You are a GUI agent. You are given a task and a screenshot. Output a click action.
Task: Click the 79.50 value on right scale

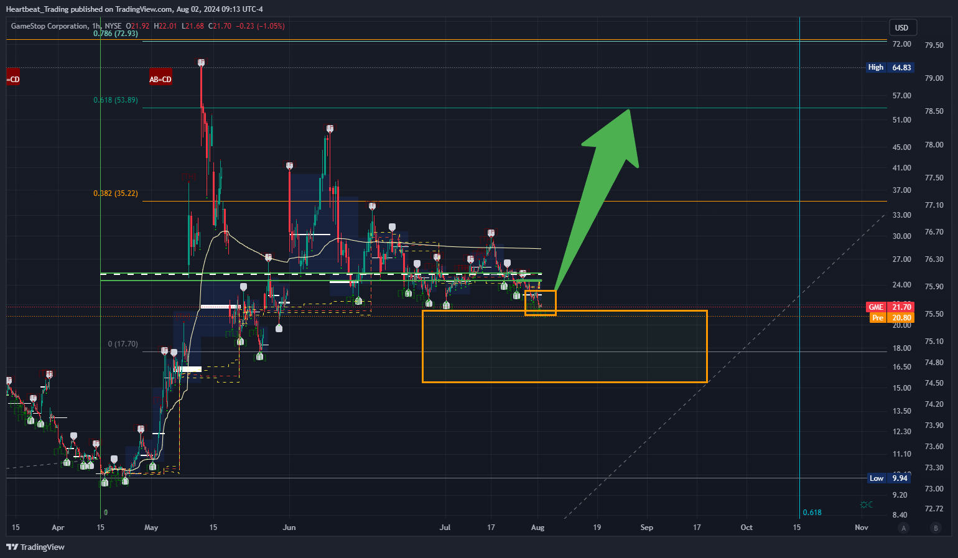[x=934, y=45]
